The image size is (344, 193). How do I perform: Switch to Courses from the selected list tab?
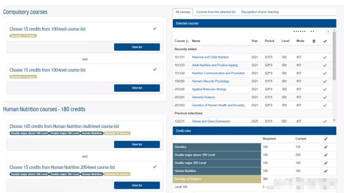coord(216,12)
